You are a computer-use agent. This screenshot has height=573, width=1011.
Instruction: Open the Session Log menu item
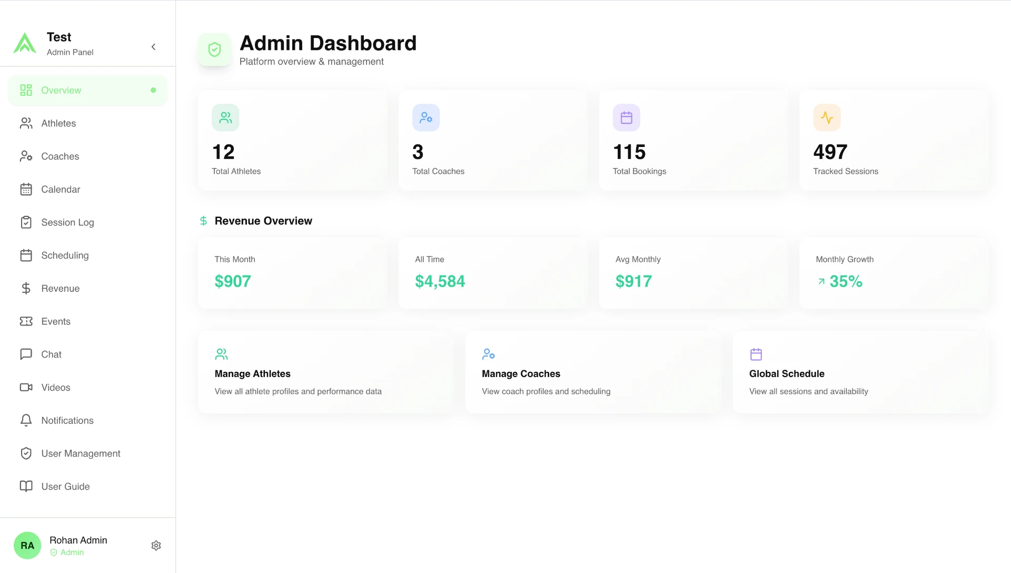tap(88, 222)
